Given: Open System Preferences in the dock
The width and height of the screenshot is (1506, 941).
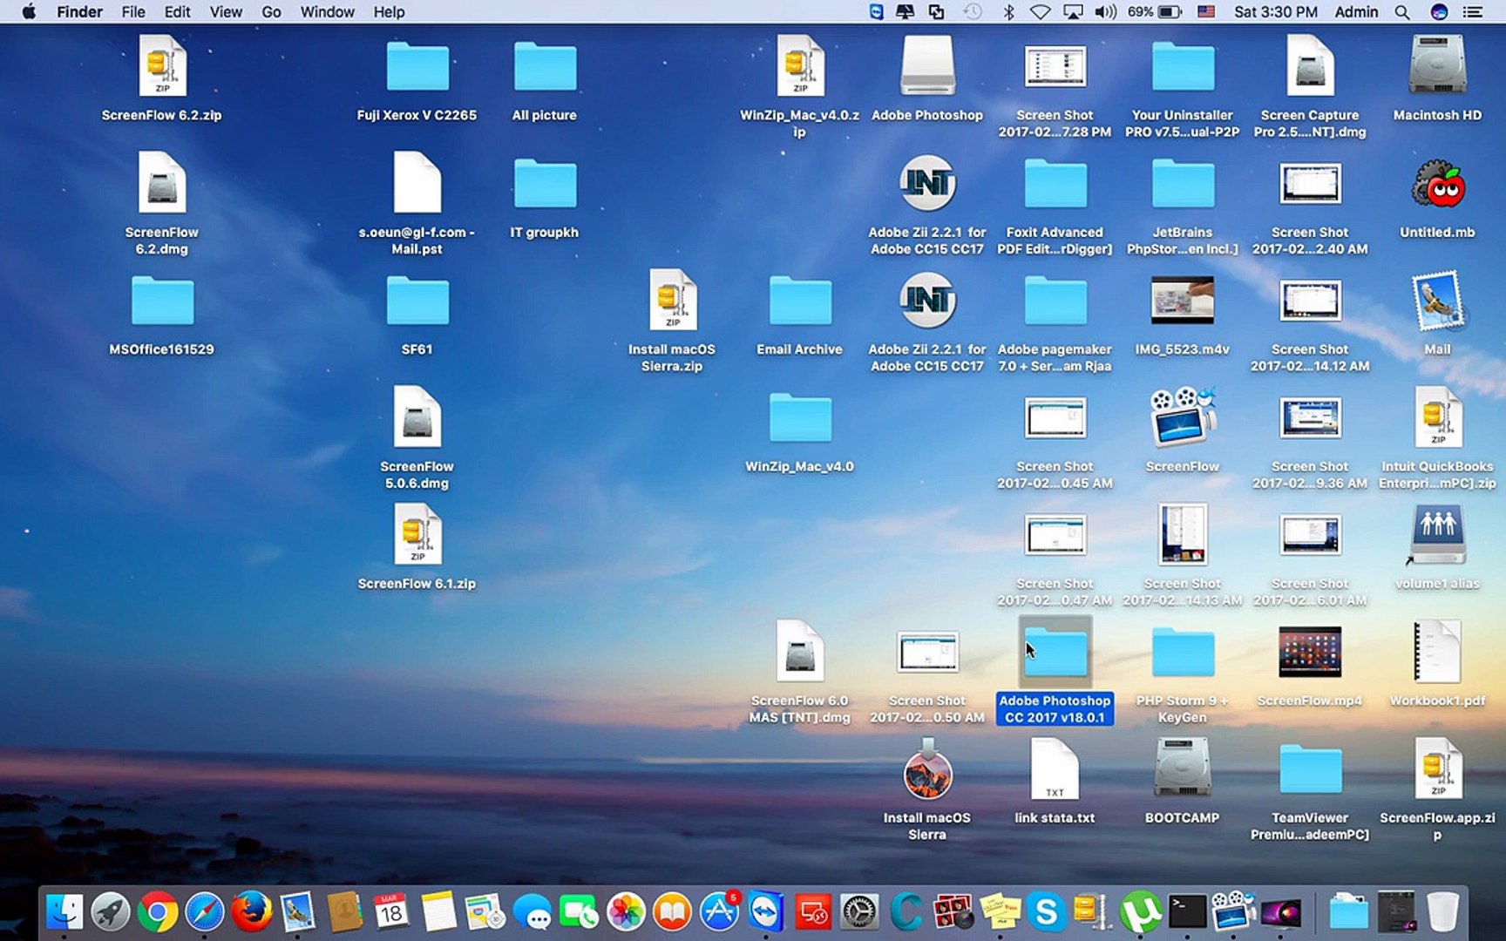Looking at the screenshot, I should (x=859, y=912).
